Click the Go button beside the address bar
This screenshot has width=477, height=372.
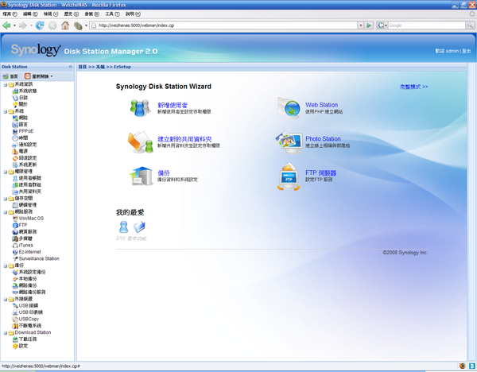point(369,25)
